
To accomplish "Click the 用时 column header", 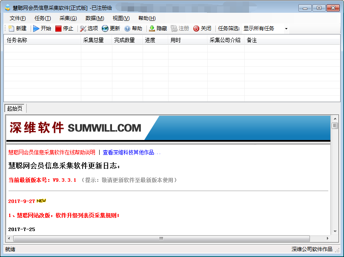I will 188,40.
